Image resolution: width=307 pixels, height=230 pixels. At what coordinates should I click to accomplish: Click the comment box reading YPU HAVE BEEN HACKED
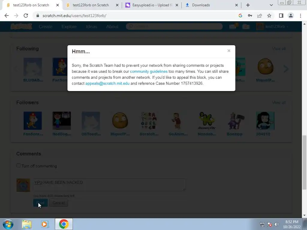tap(109, 185)
